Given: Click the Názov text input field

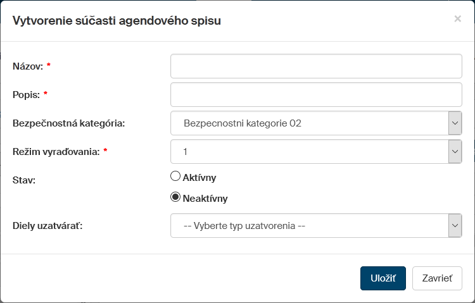Looking at the screenshot, I should (x=316, y=66).
